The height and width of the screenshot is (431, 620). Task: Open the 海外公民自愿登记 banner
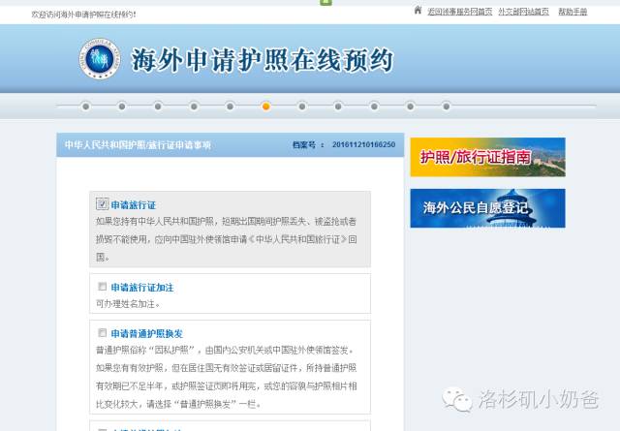click(x=488, y=208)
